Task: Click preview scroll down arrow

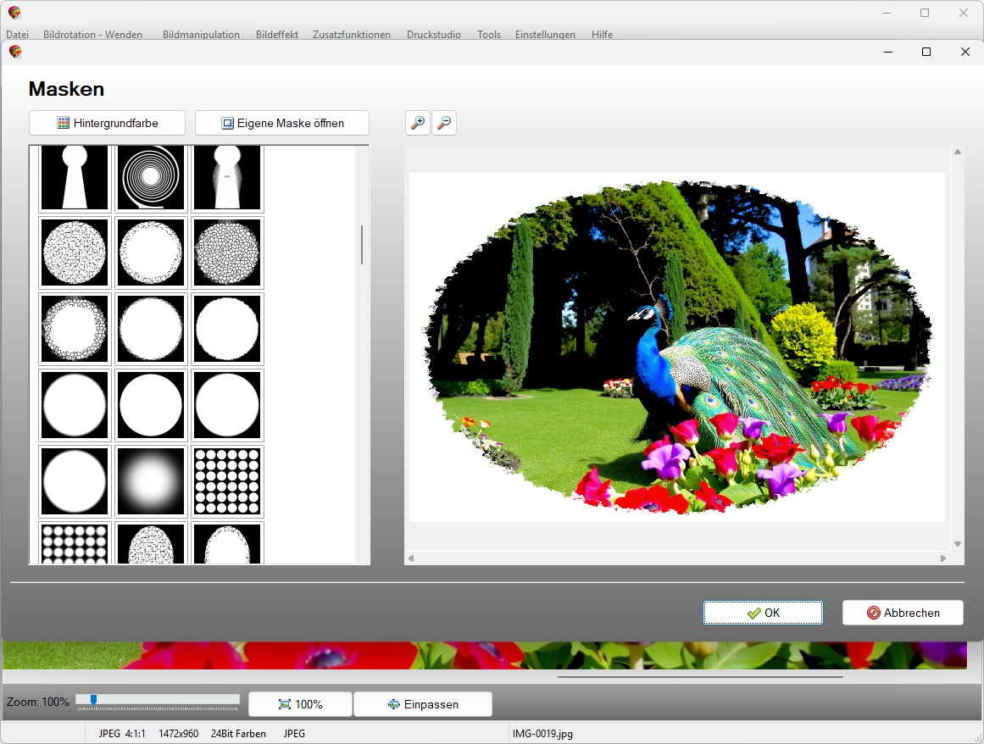Action: (x=958, y=544)
